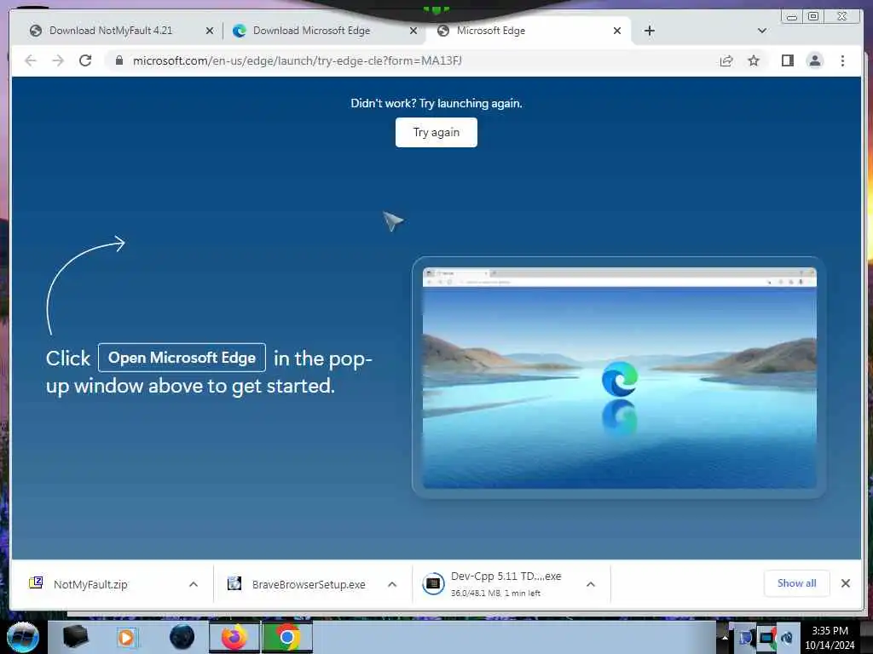Image resolution: width=873 pixels, height=654 pixels.
Task: Click the Dev-Cpp 5.11 downloading item
Action: pyautogui.click(x=506, y=584)
